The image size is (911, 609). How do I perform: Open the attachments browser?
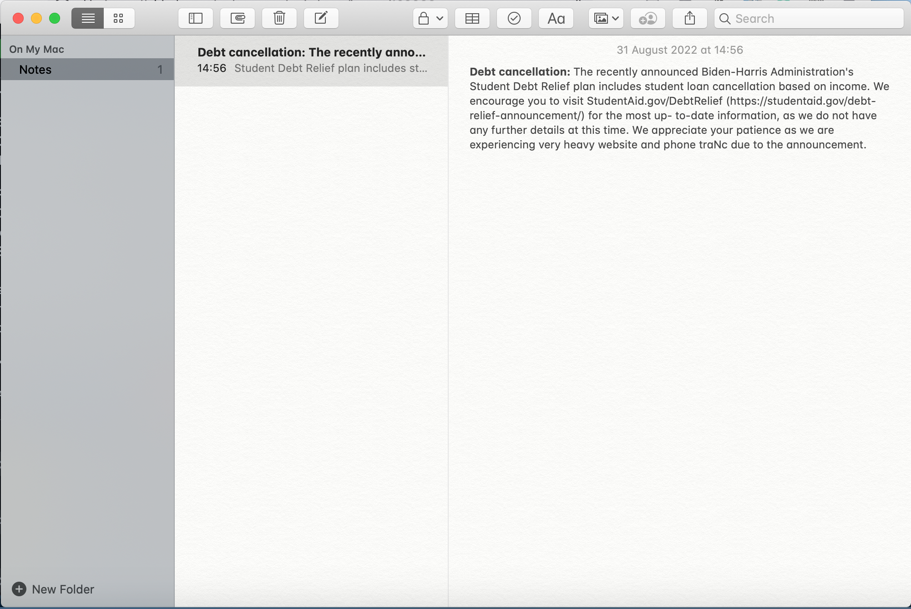tap(237, 18)
